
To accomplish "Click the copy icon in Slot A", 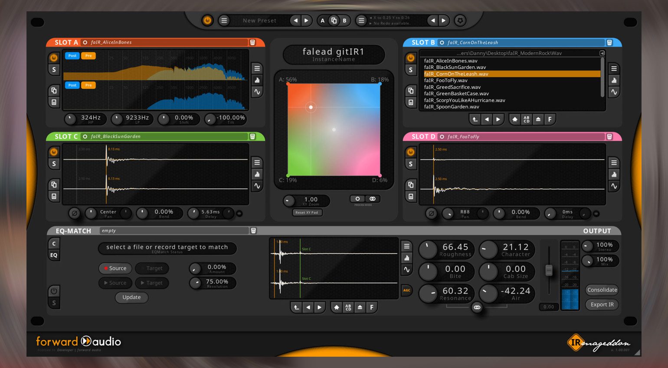I will point(54,90).
